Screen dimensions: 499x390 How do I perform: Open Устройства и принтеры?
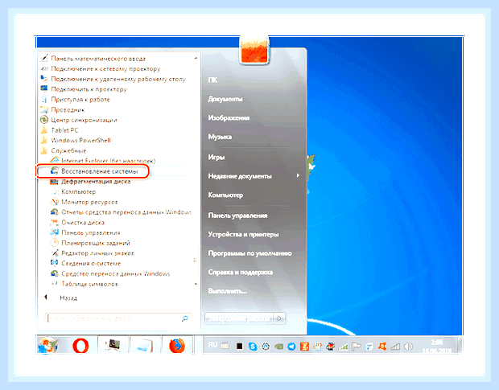pos(243,235)
